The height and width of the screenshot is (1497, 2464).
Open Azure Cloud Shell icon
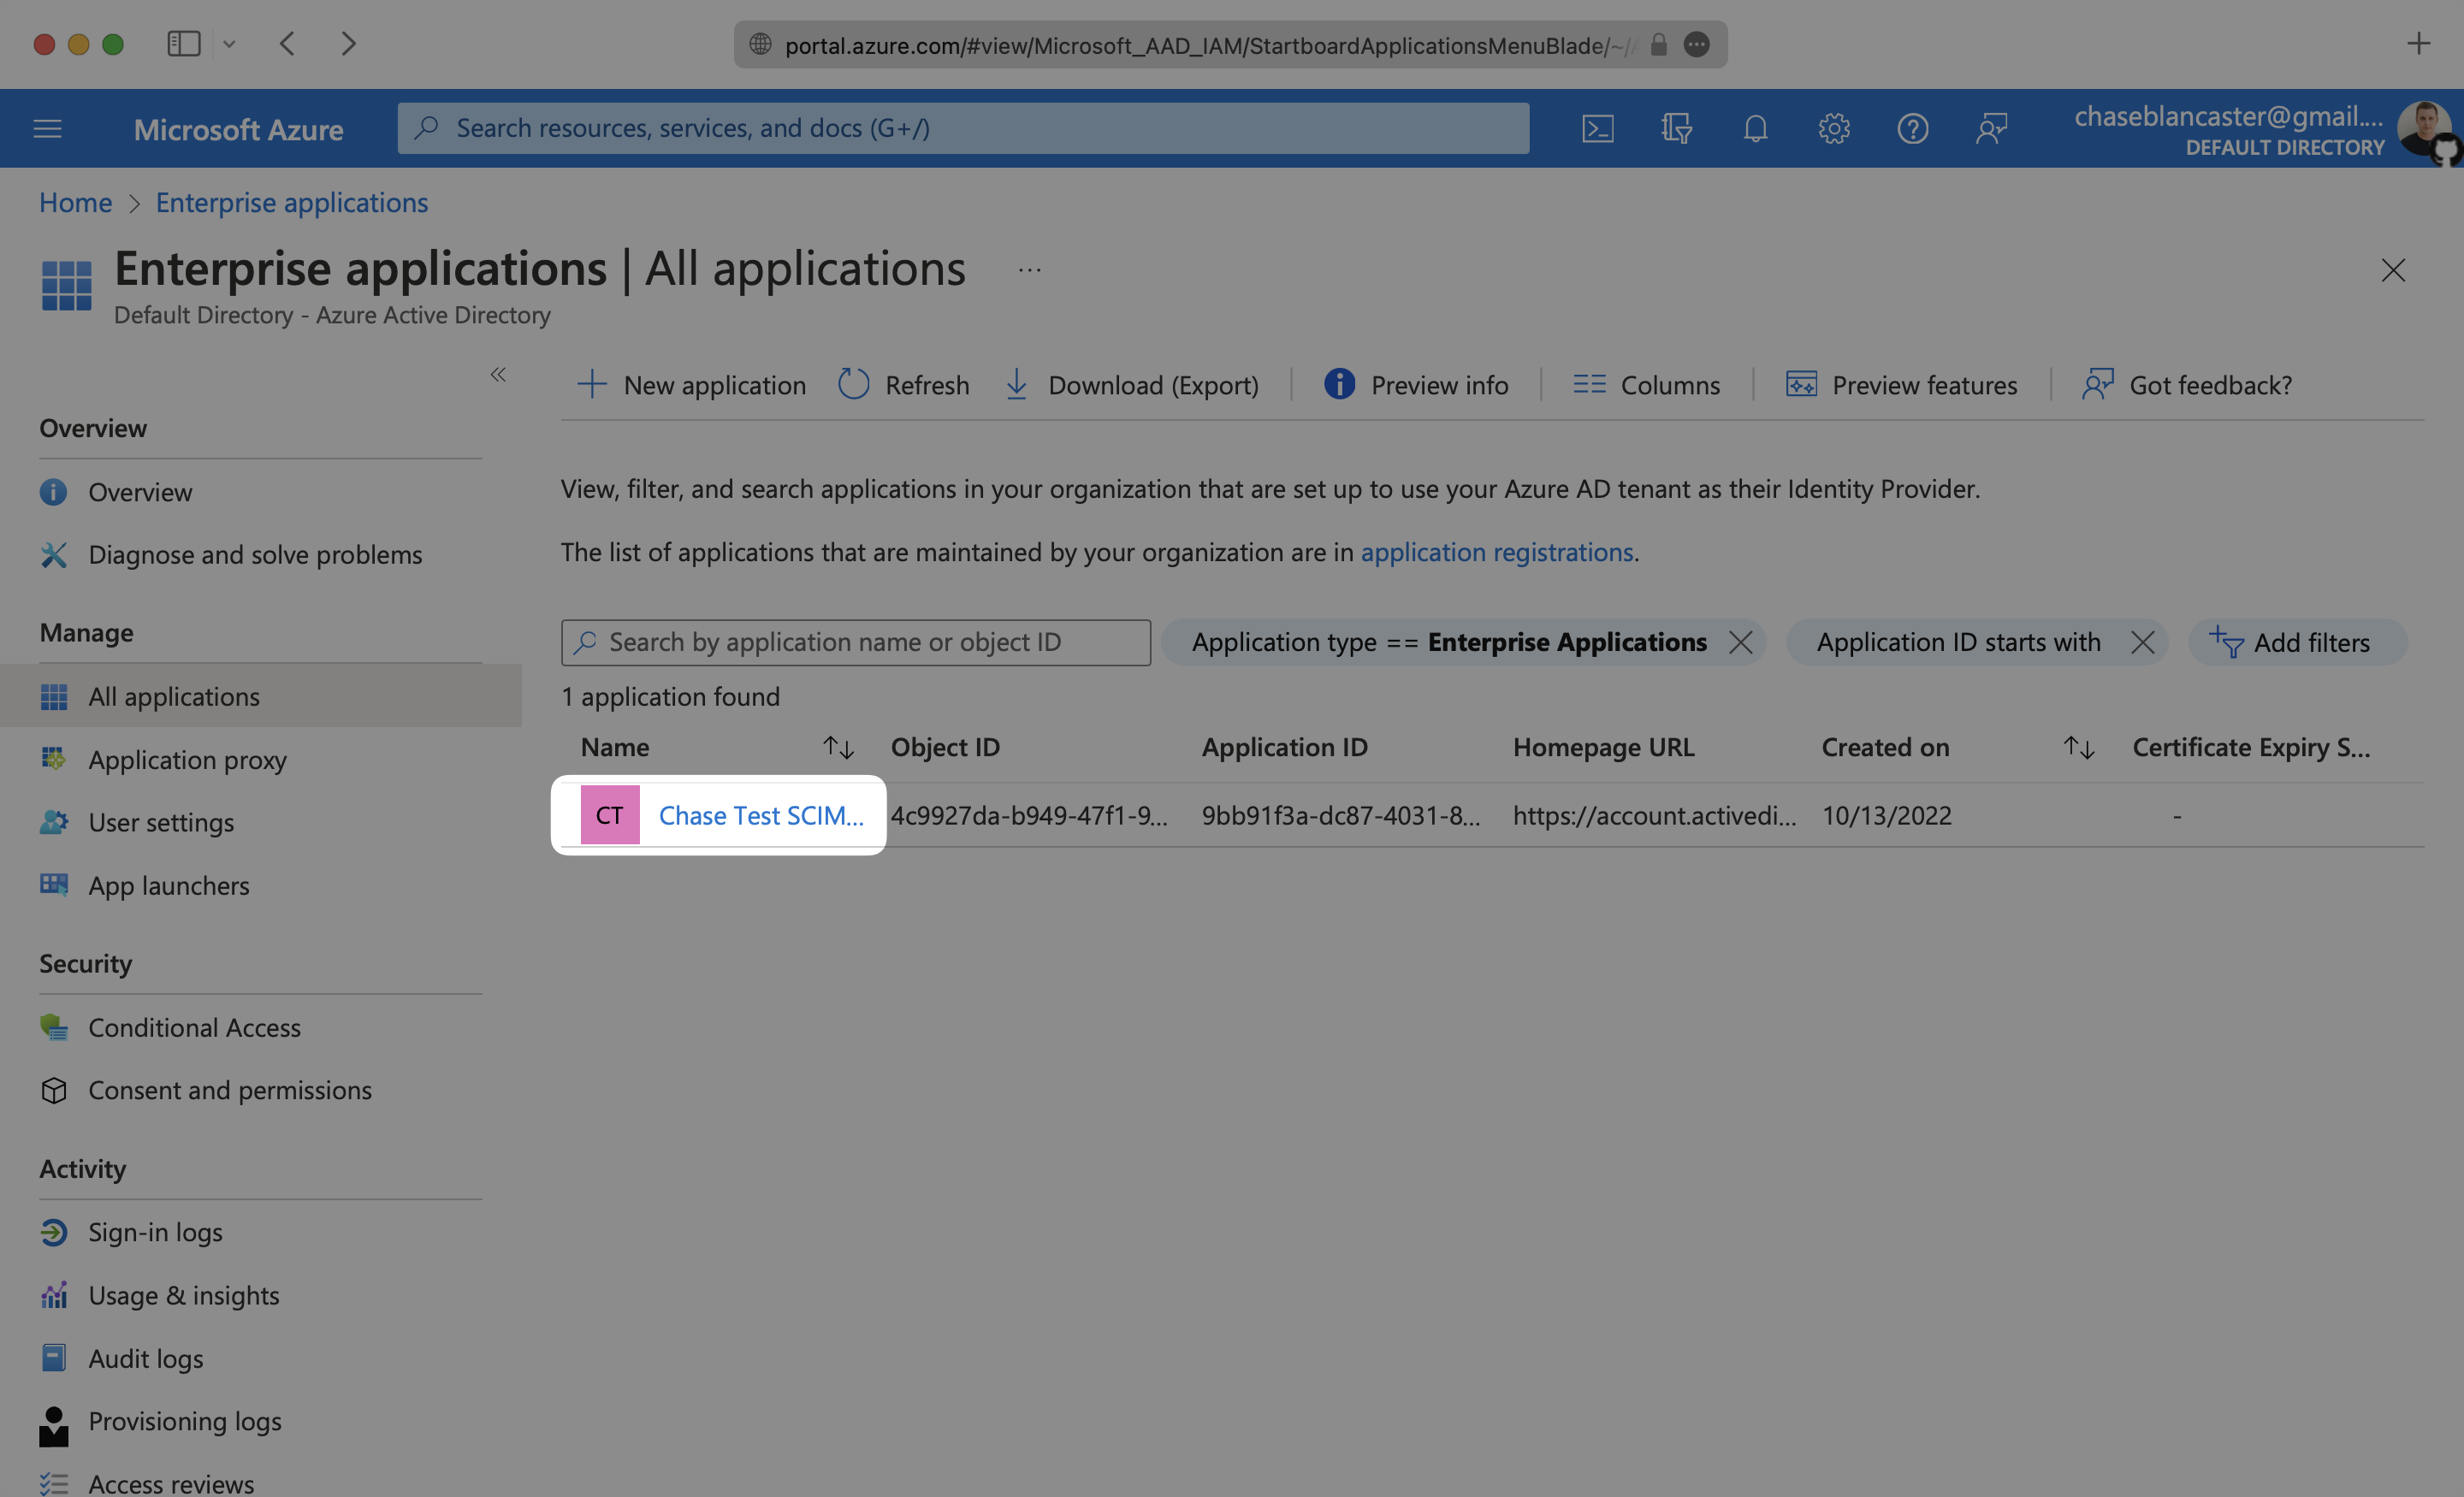[1597, 129]
